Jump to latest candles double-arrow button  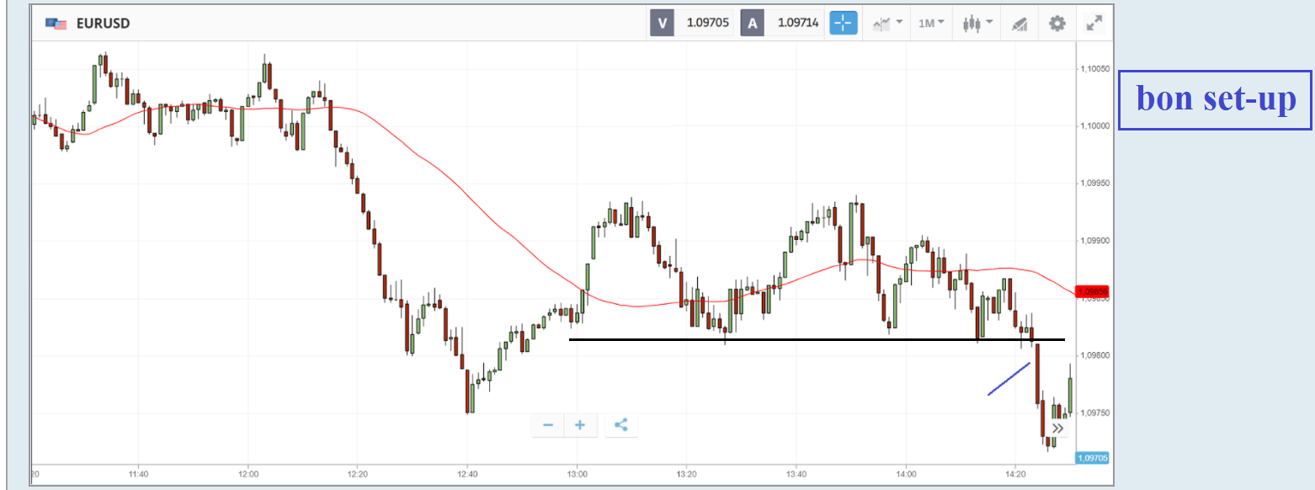tap(1058, 429)
